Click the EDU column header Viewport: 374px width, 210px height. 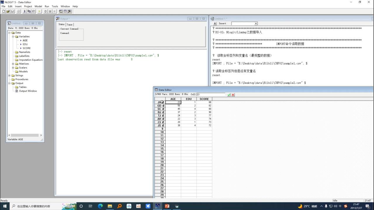point(189,99)
